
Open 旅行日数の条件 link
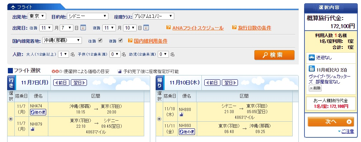tap(255, 28)
